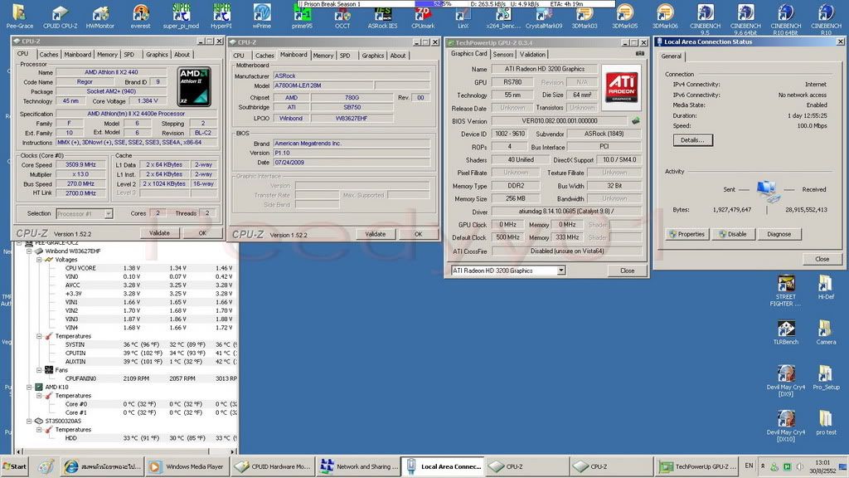Screen dimensions: 849x478
Task: Open the everest desktop icon
Action: pos(141,17)
